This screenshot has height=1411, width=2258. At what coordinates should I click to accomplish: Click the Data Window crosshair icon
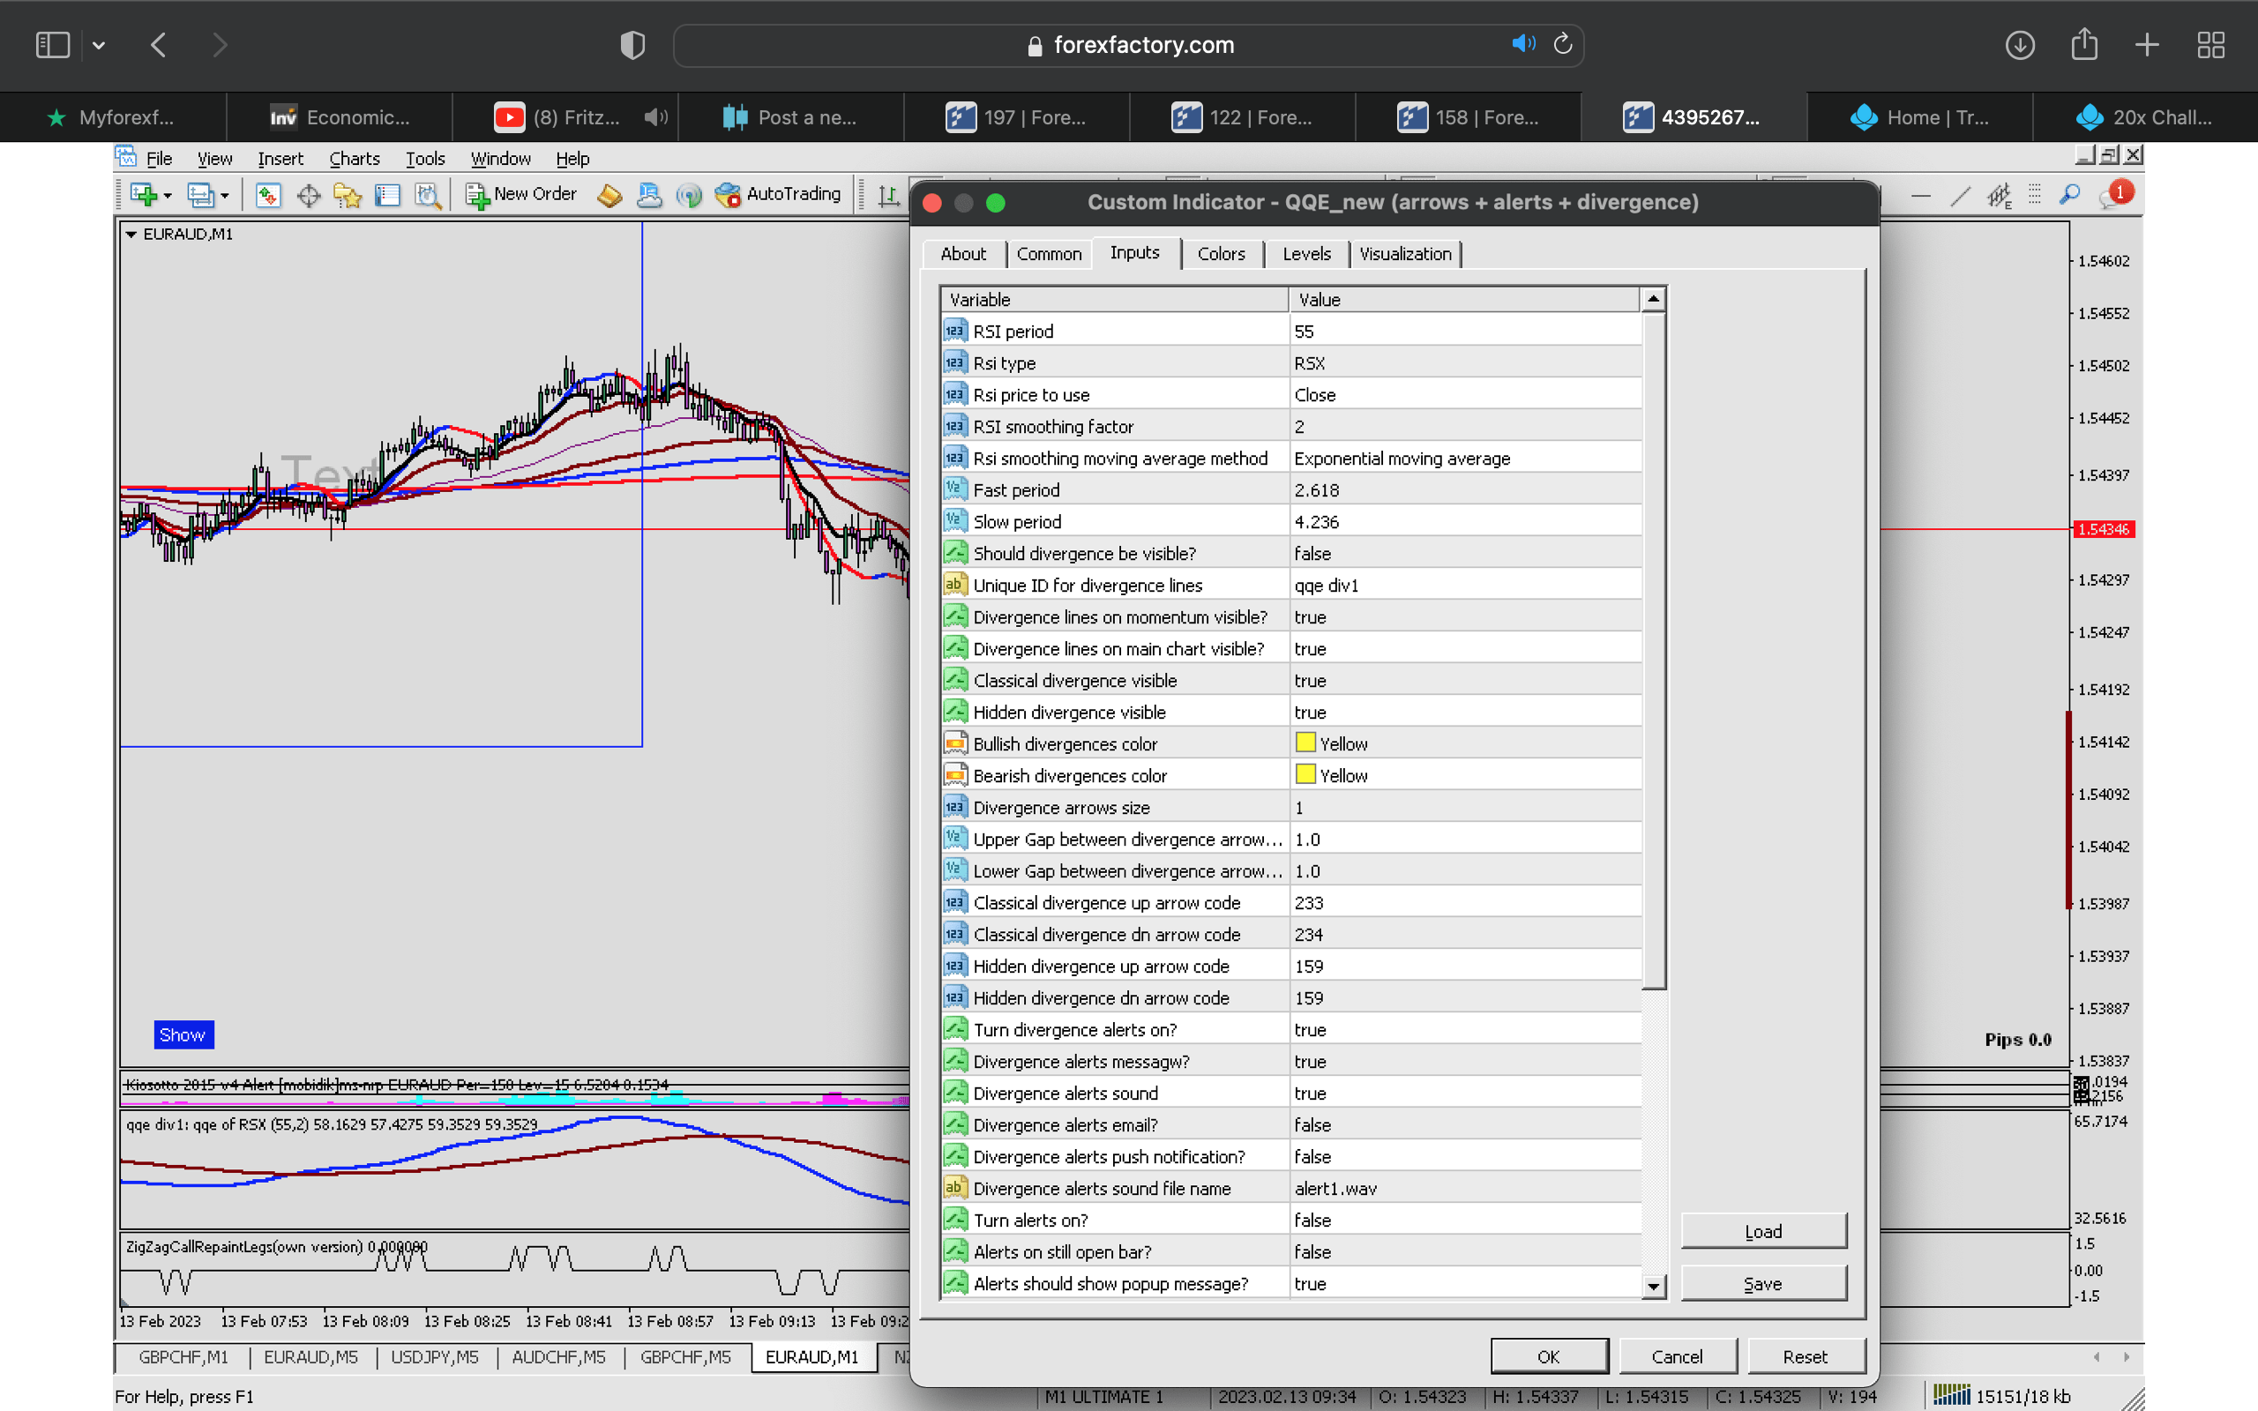tap(308, 195)
